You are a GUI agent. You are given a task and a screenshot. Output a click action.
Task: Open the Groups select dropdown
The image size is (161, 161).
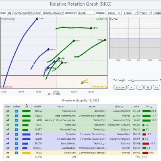click(113, 13)
